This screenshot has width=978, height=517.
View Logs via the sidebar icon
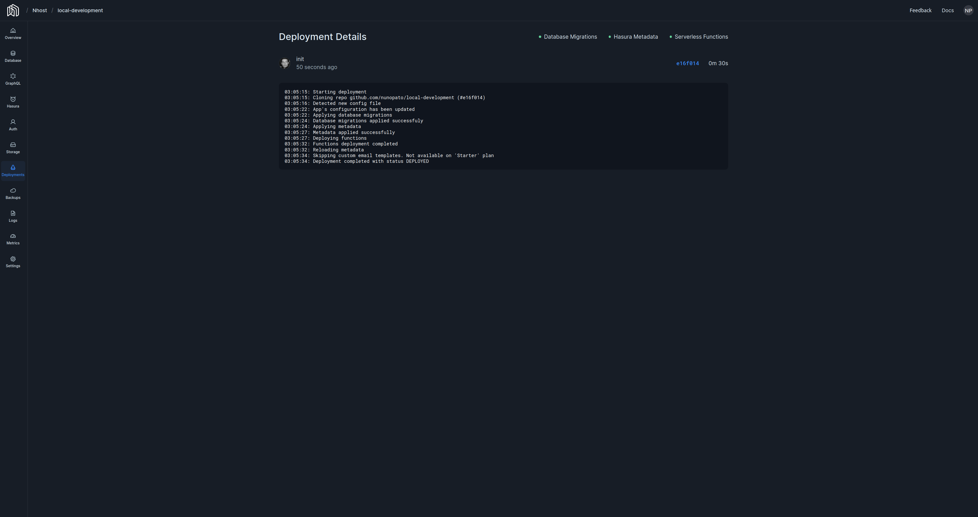(x=13, y=216)
